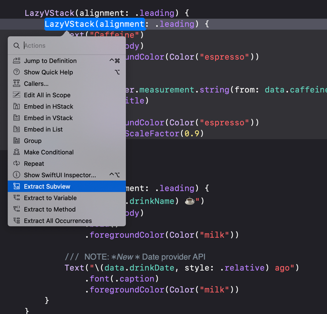The width and height of the screenshot is (327, 314).
Task: Click the 0.9 scale factor value
Action: [x=192, y=133]
